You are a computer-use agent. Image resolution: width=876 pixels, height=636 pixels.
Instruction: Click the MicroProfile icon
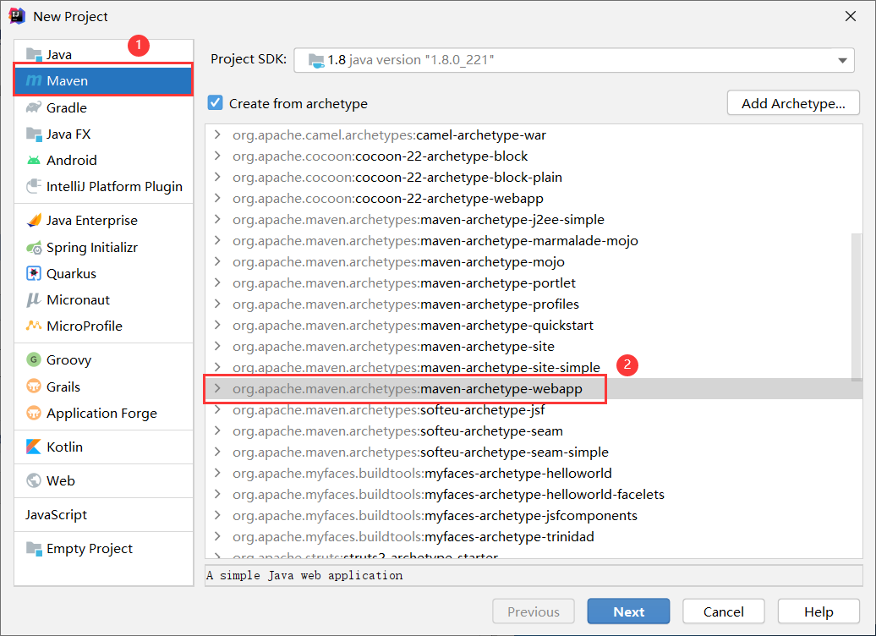click(34, 326)
